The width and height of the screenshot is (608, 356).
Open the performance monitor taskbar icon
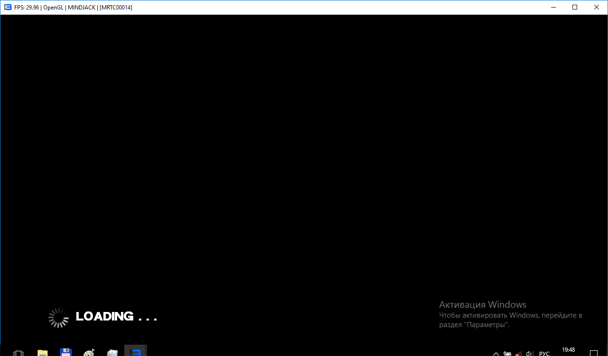112,353
